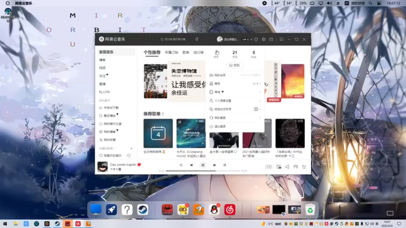This screenshot has width=406, height=228.
Task: Switch to the 专属定制 tab
Action: pos(172,53)
